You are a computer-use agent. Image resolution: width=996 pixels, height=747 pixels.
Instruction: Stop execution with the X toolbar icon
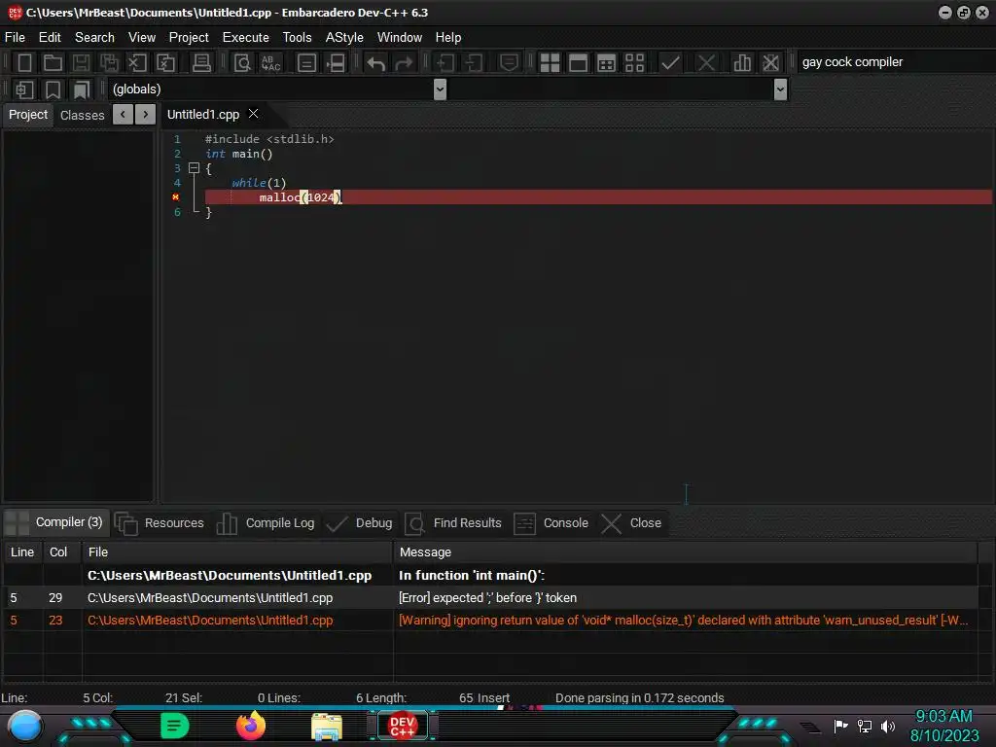(x=706, y=62)
